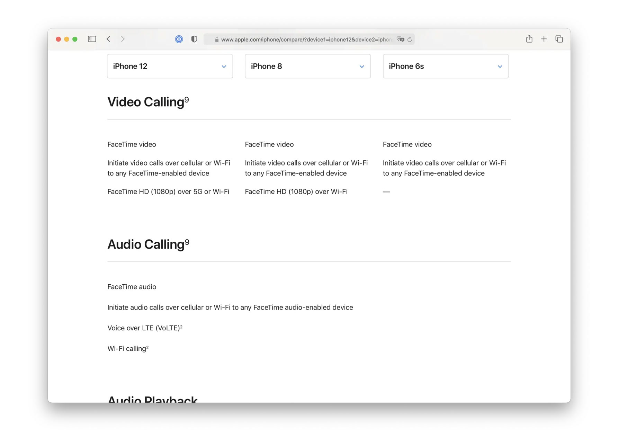Reload the current page
618x446 pixels.
click(410, 39)
